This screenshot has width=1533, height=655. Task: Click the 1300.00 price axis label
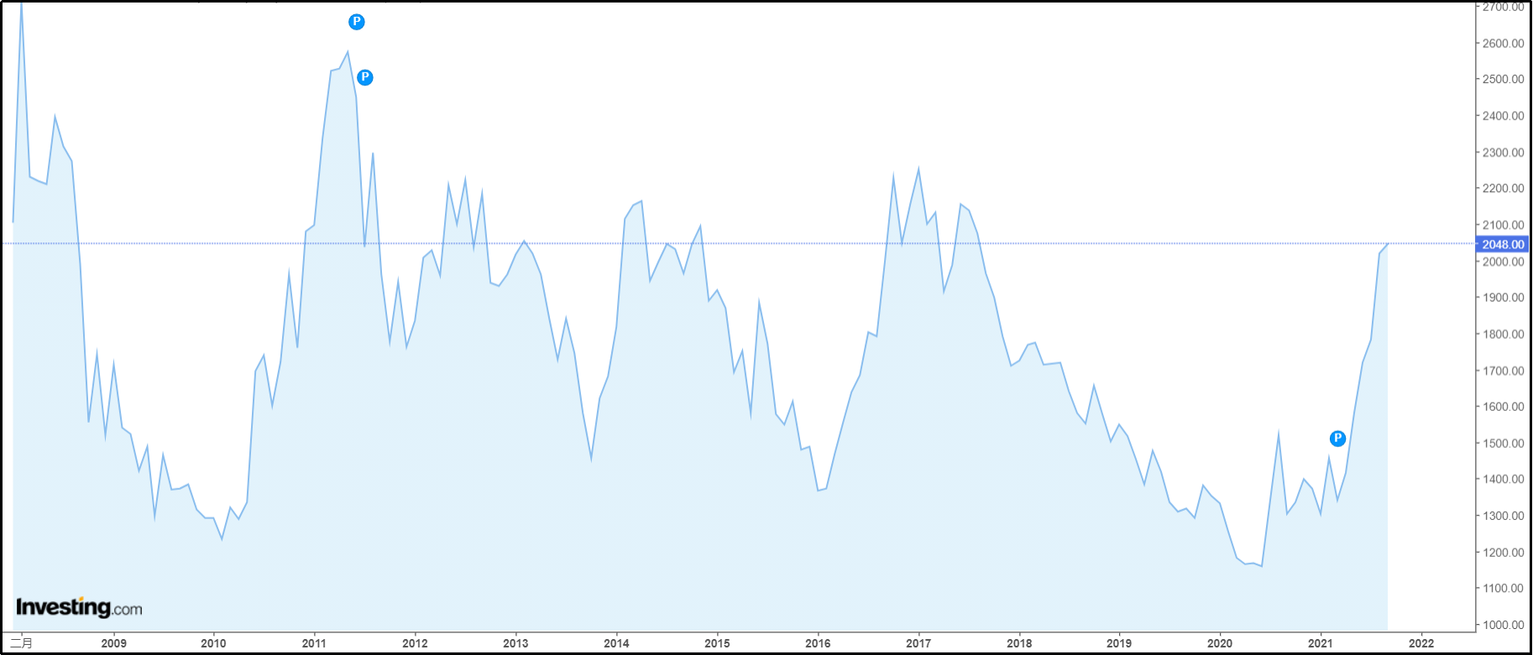click(1503, 515)
